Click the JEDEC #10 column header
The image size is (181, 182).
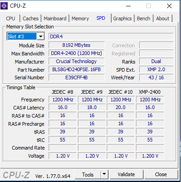tap(121, 92)
